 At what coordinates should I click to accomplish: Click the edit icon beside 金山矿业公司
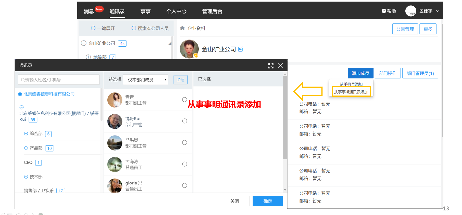[241, 49]
